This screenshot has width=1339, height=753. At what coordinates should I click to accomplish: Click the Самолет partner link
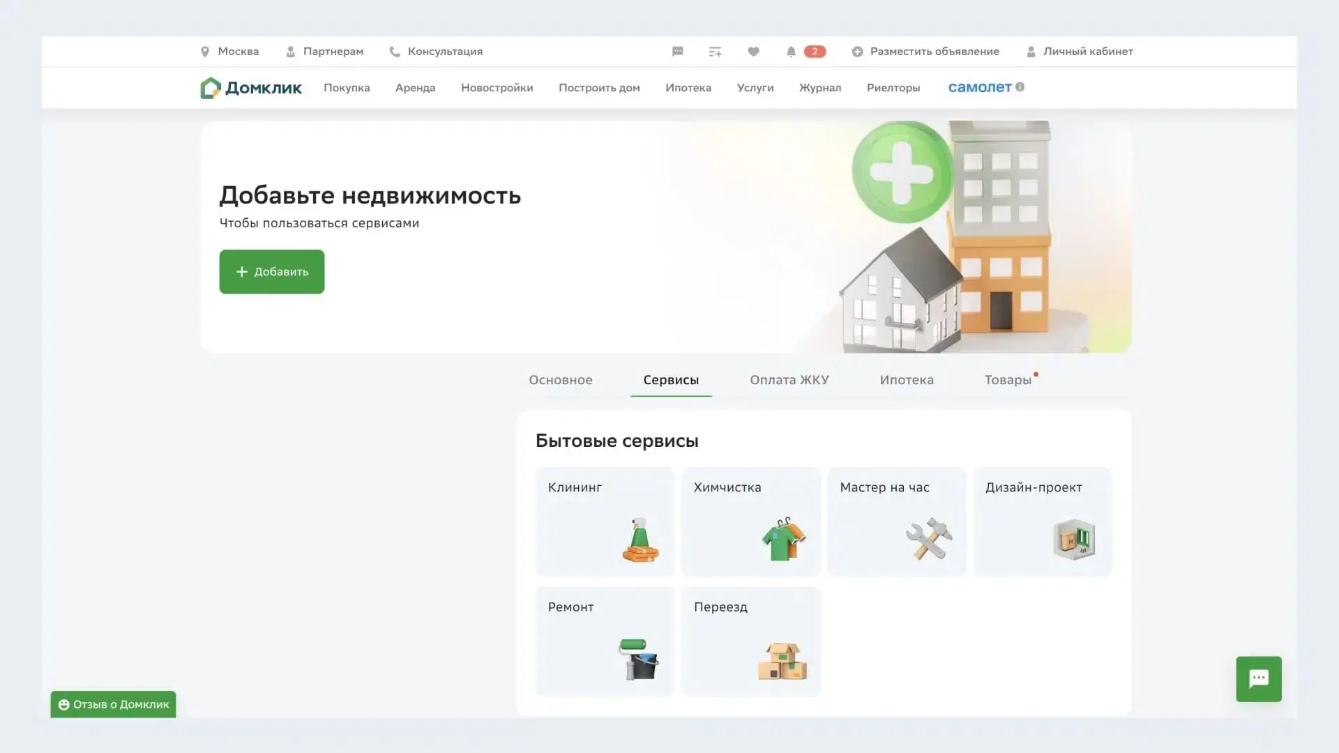tap(980, 87)
